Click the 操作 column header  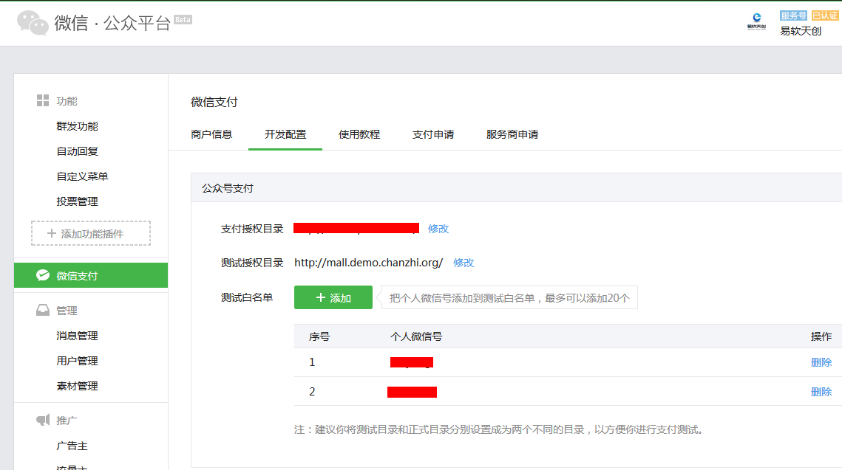[x=821, y=336]
